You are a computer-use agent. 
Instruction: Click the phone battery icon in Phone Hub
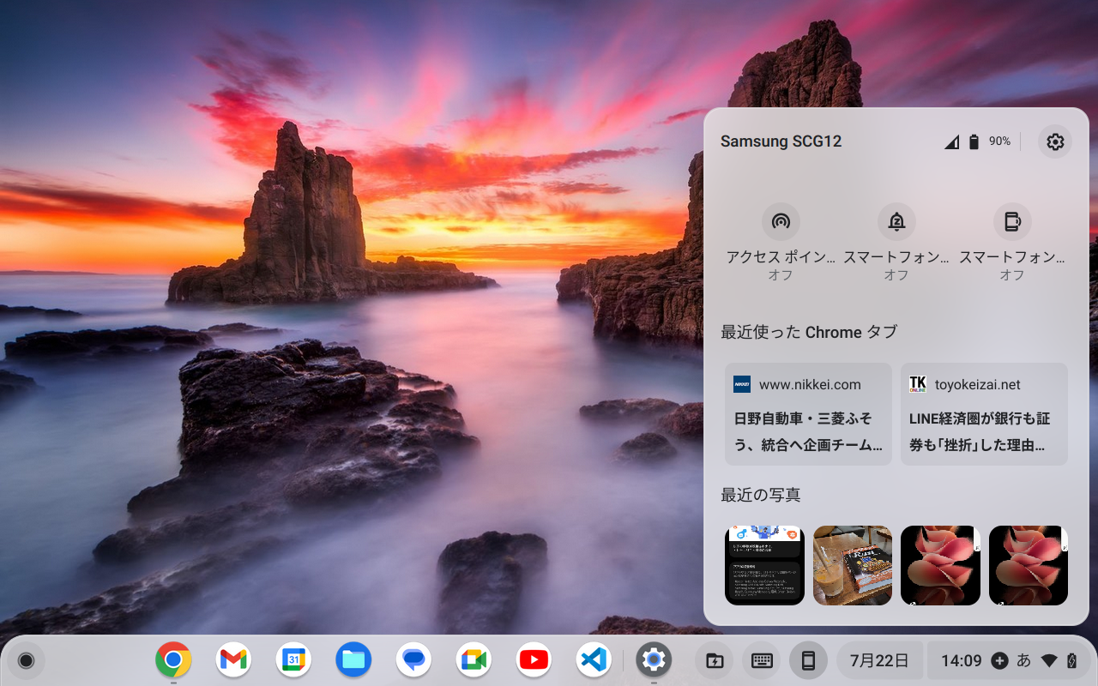tap(974, 141)
